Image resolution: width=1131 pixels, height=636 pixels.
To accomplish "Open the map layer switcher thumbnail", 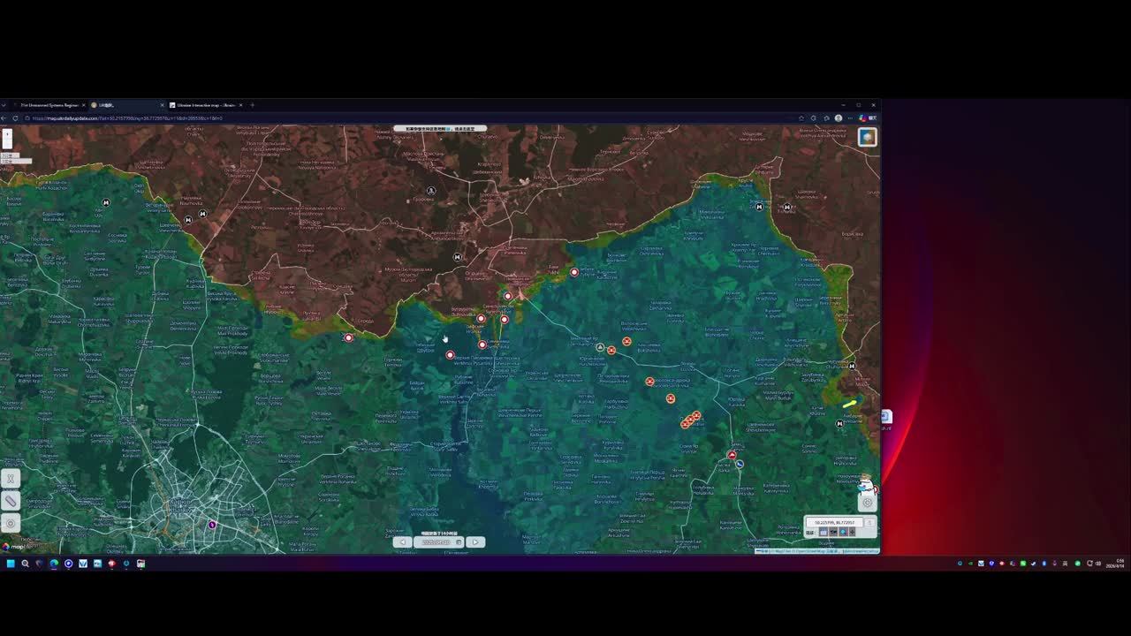I will (x=867, y=137).
